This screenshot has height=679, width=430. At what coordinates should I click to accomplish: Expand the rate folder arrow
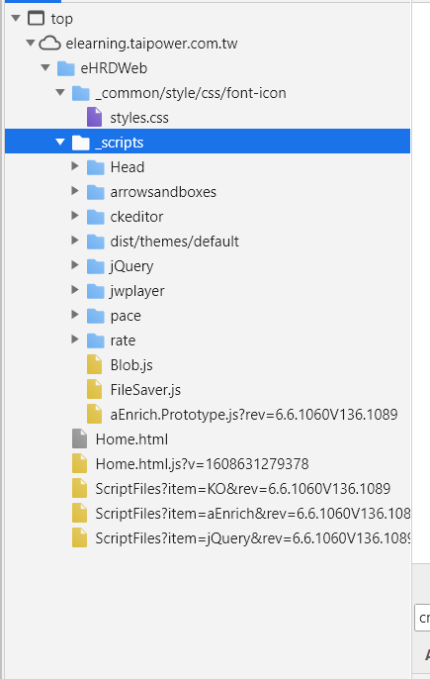(75, 339)
